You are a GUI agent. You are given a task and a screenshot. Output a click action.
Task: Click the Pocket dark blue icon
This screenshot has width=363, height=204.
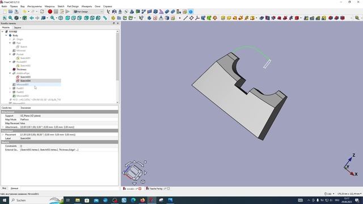[261, 18]
